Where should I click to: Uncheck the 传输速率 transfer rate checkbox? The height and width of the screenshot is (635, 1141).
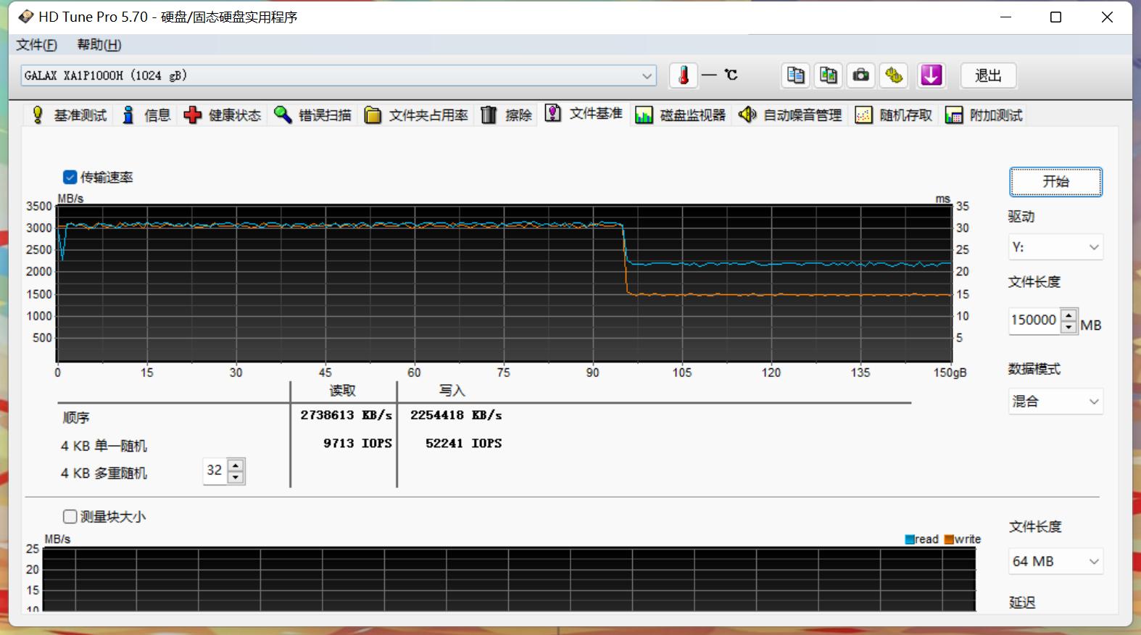[70, 177]
